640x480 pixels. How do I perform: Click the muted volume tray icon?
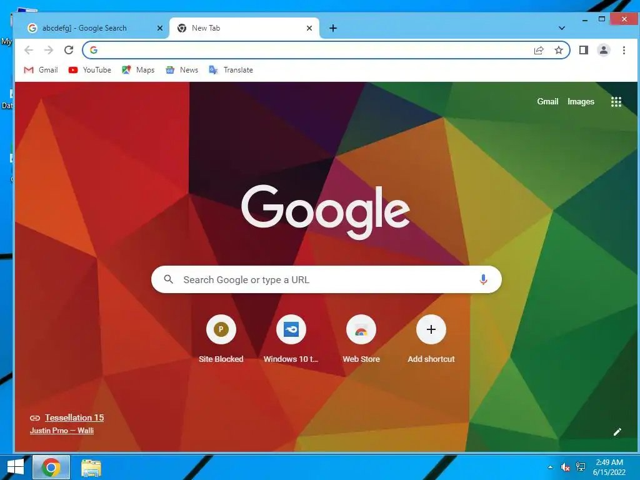pyautogui.click(x=565, y=467)
